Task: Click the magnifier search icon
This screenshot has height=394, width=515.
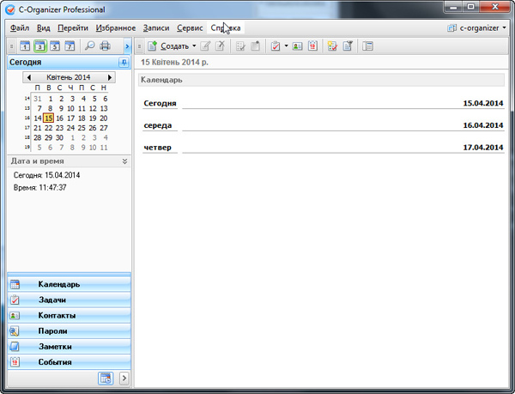Action: point(90,45)
